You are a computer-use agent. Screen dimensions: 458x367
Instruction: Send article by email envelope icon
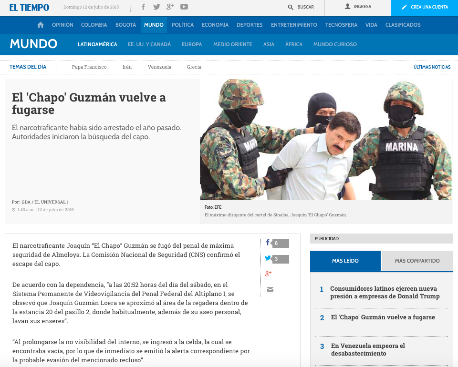click(270, 289)
